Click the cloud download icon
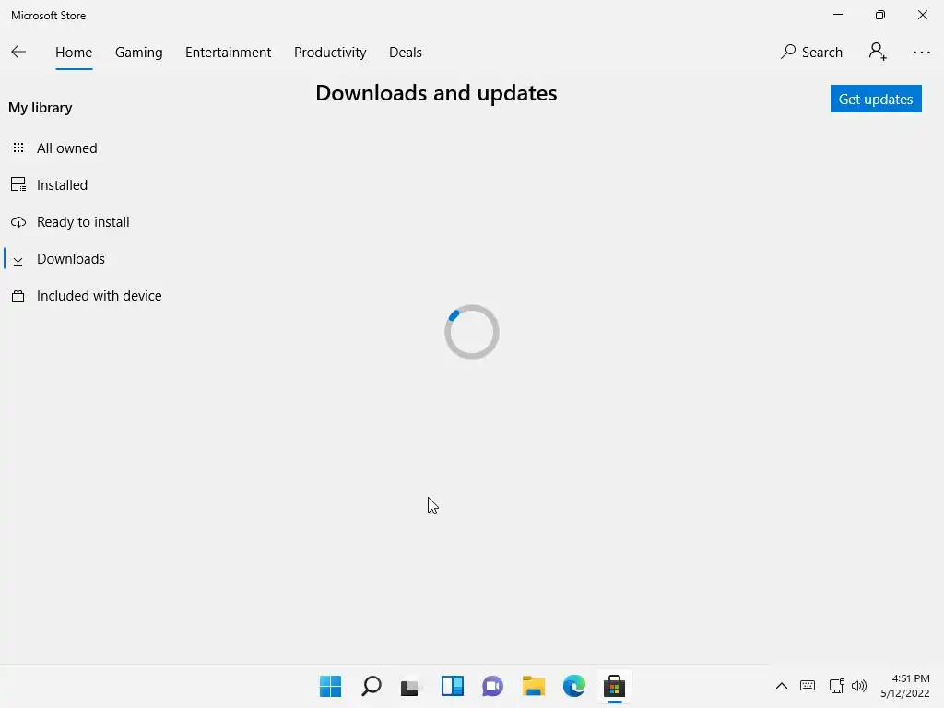 (18, 222)
